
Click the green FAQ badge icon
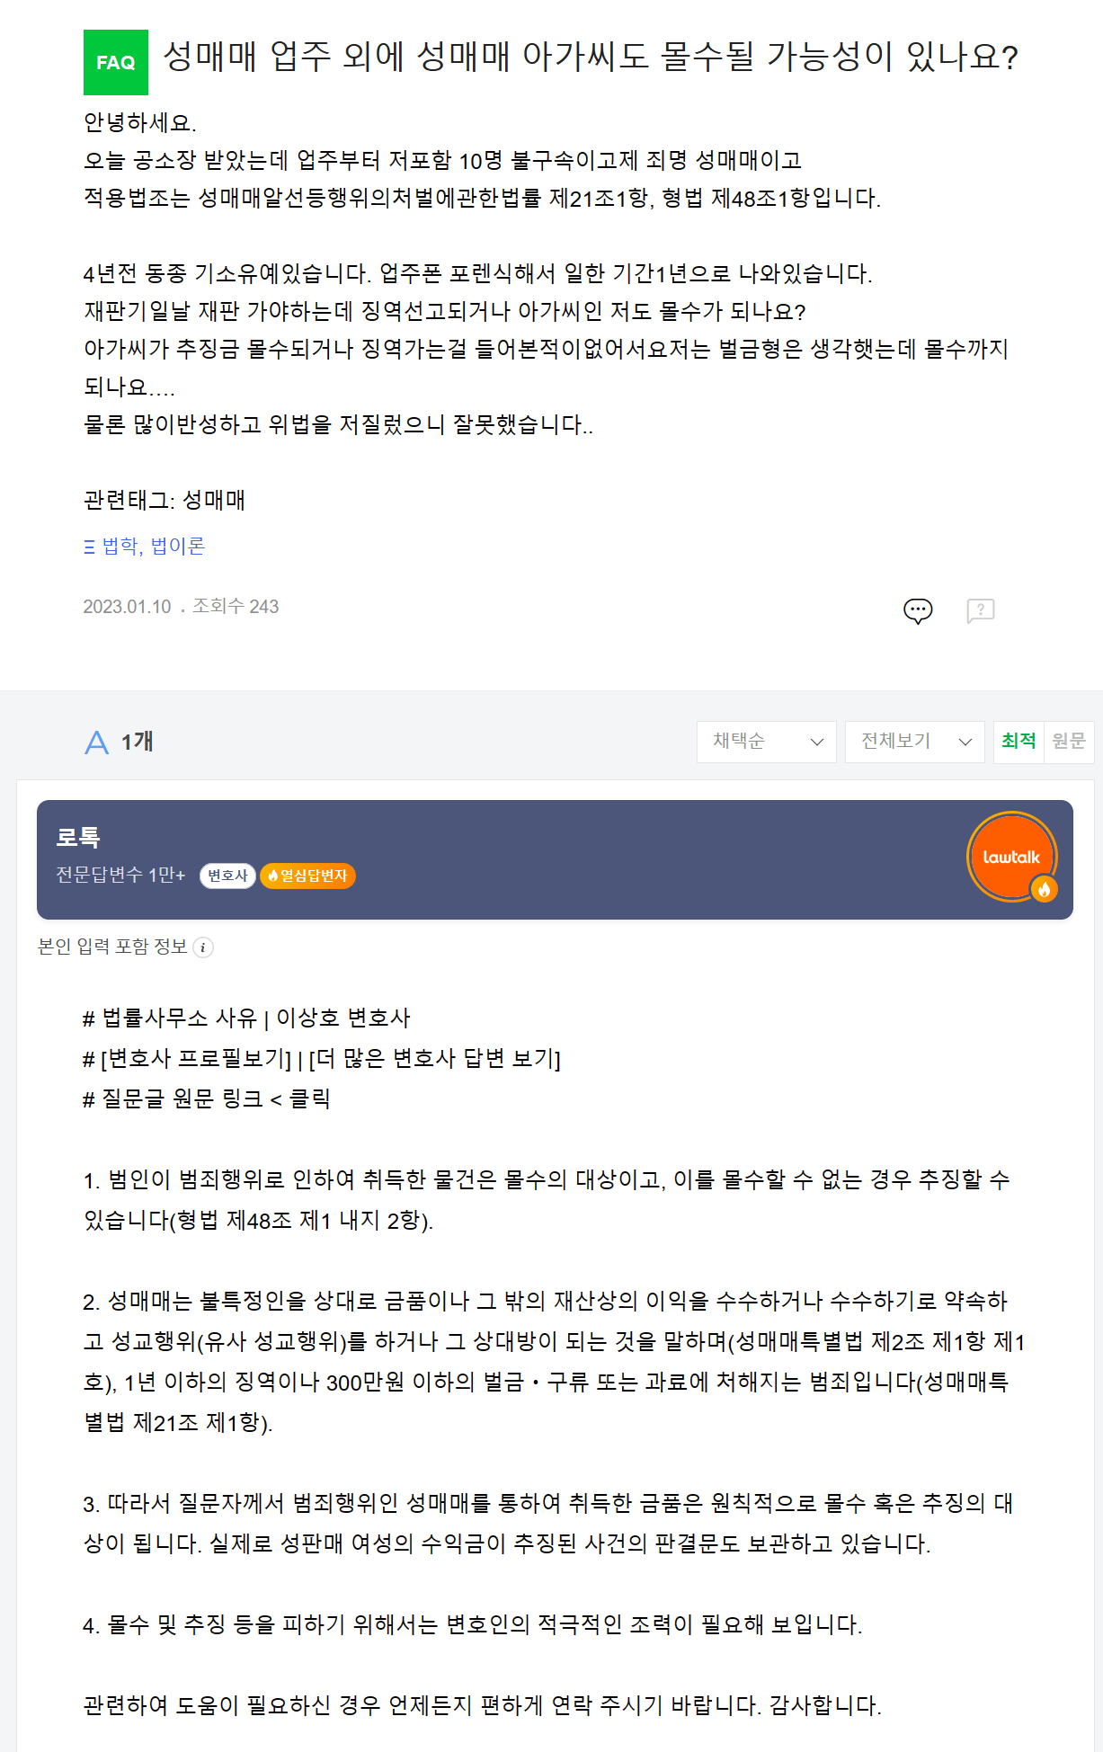116,63
